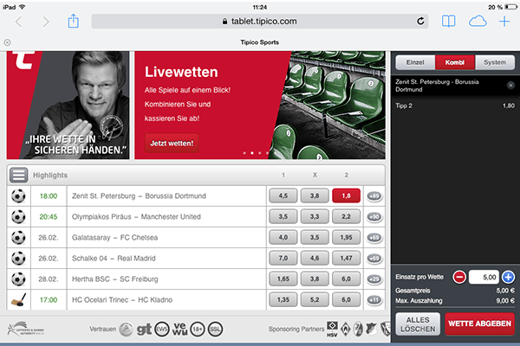Select odds 2,2 for Manchester United
The width and height of the screenshot is (520, 346).
coord(346,216)
